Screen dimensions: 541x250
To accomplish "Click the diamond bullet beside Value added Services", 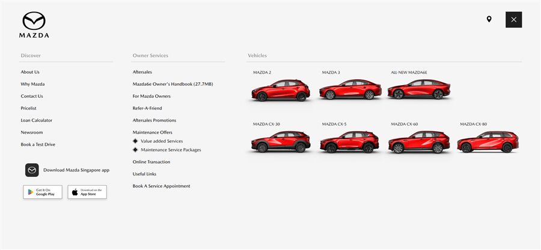I will click(x=135, y=141).
